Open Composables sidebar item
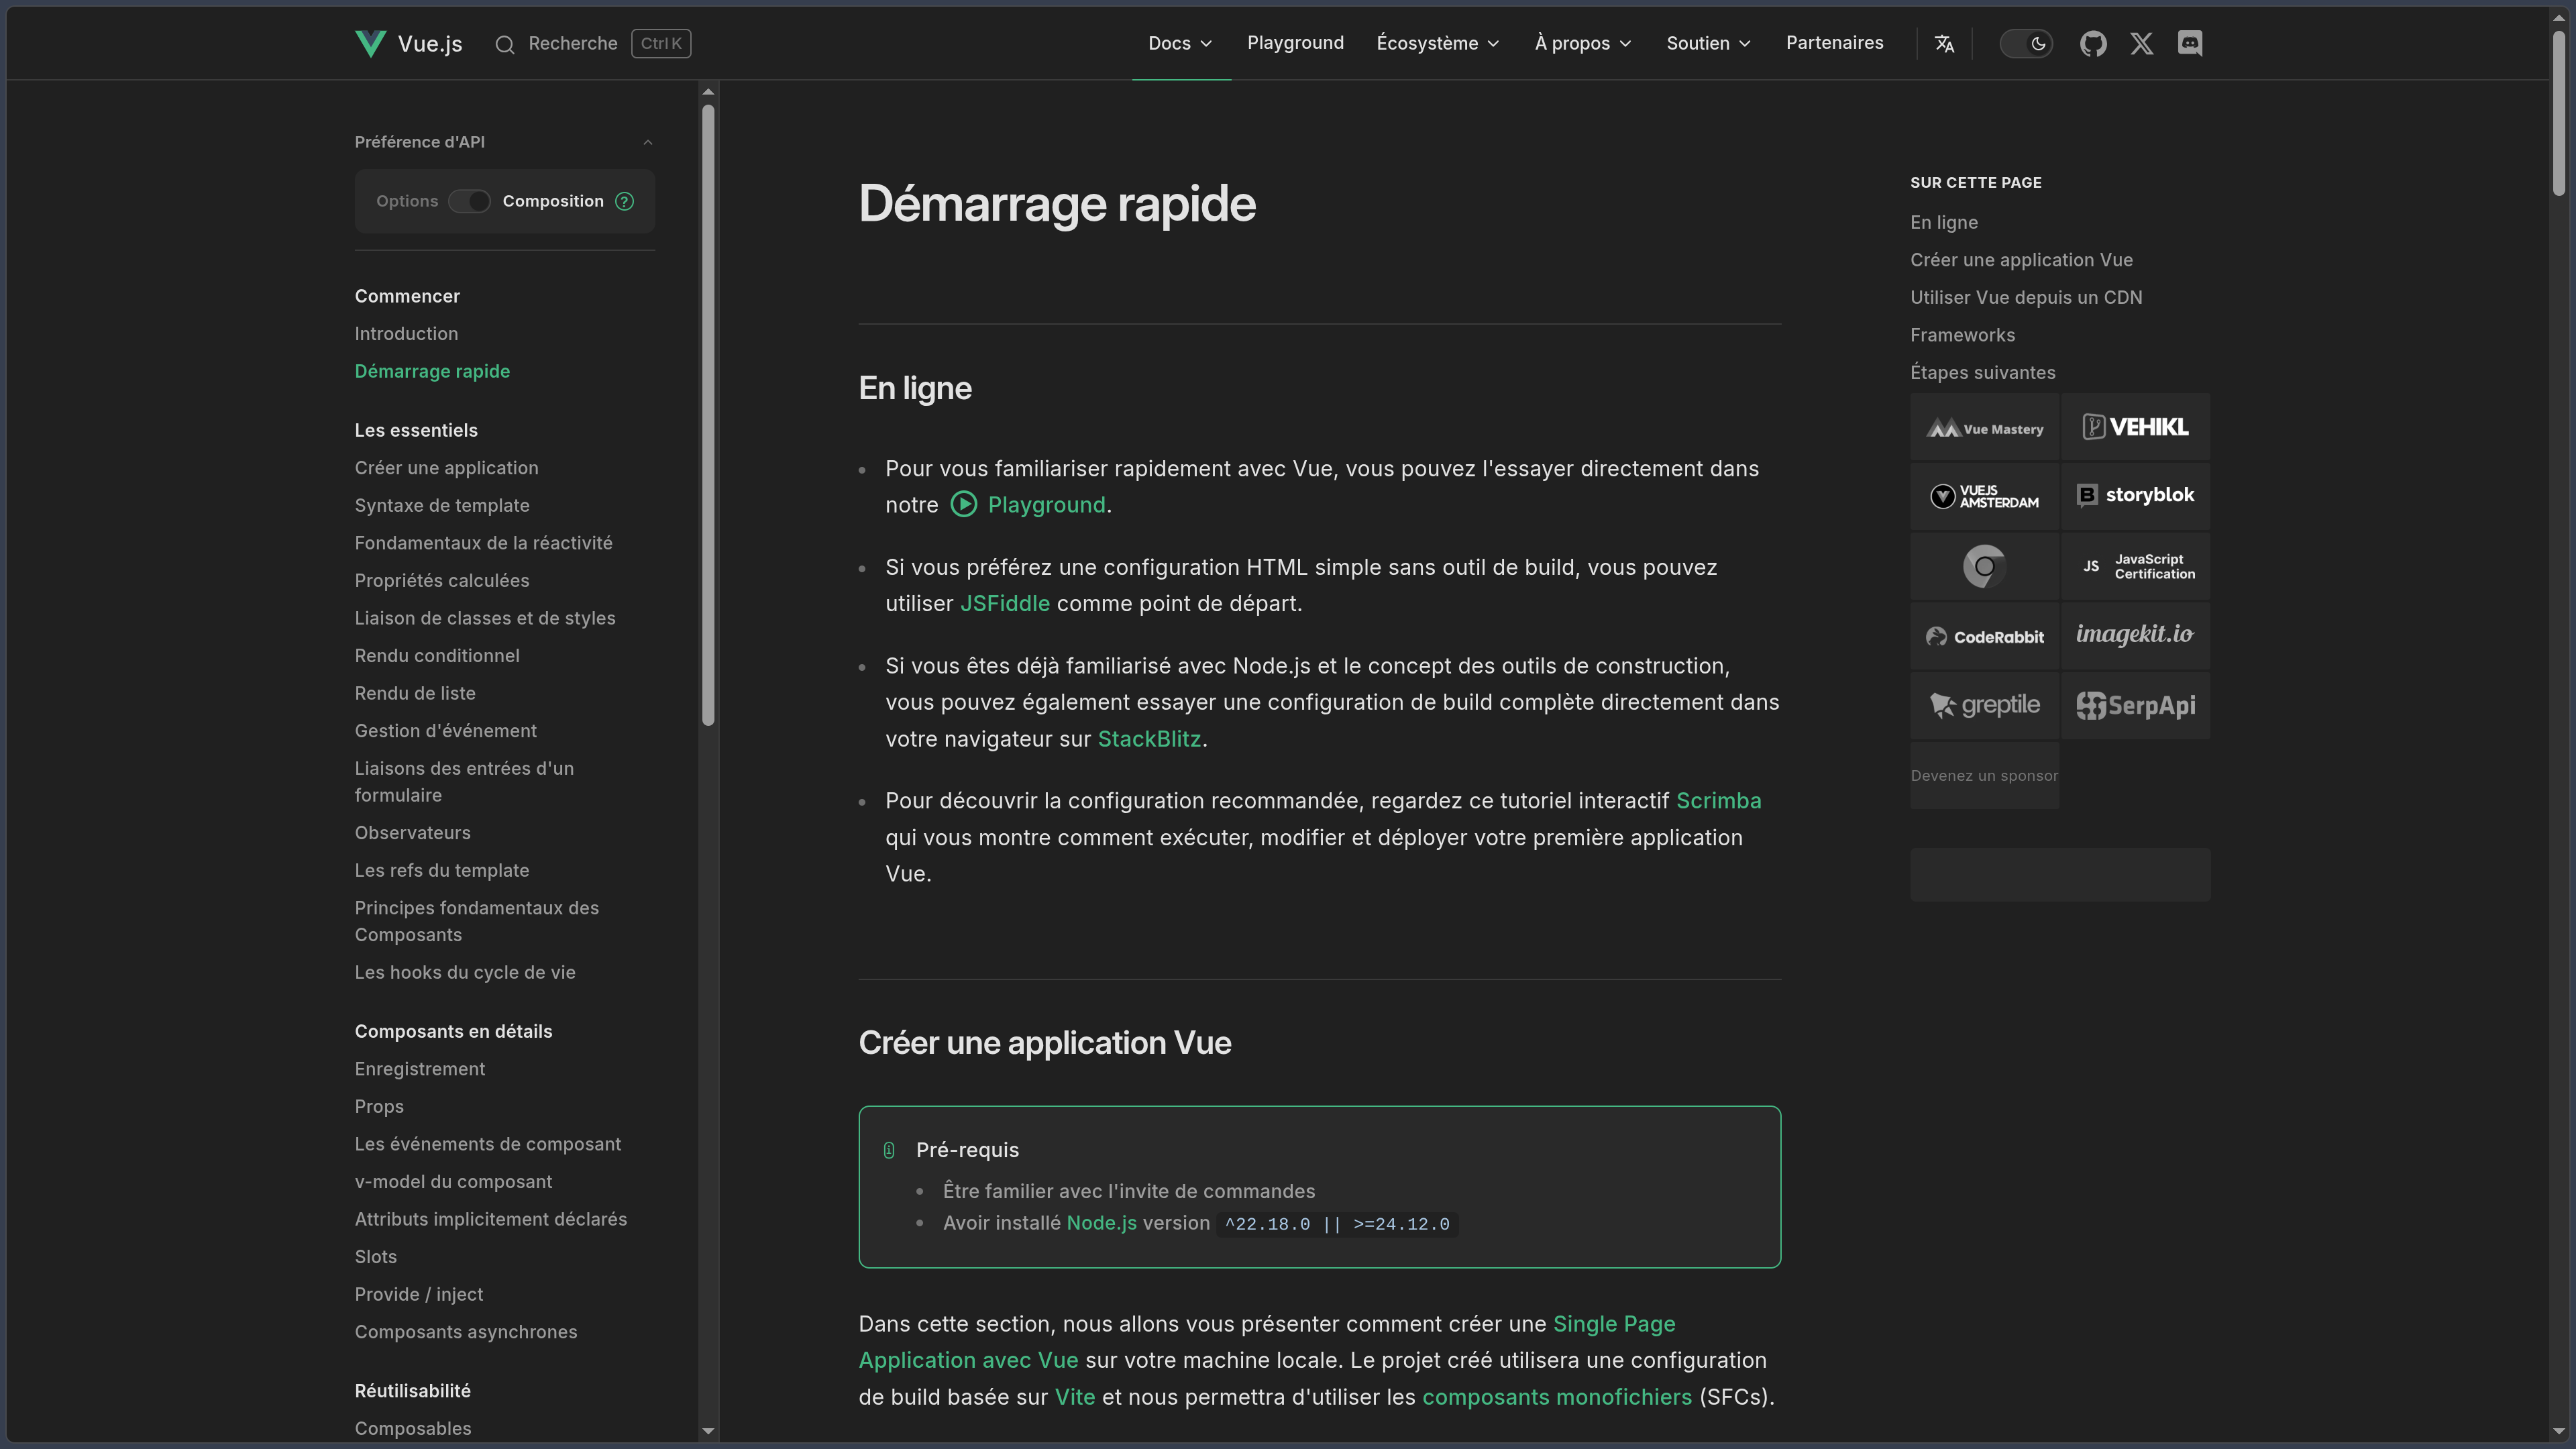This screenshot has height=1449, width=2576. (x=412, y=1429)
